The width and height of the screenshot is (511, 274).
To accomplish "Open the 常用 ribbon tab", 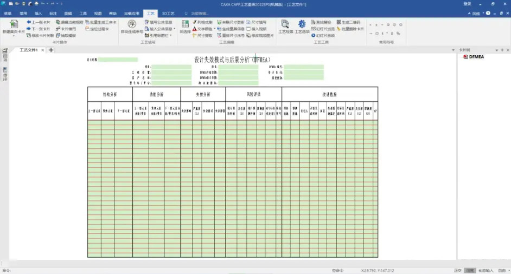I will tap(23, 14).
